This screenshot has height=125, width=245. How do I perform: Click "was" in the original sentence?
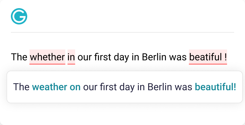(x=177, y=57)
